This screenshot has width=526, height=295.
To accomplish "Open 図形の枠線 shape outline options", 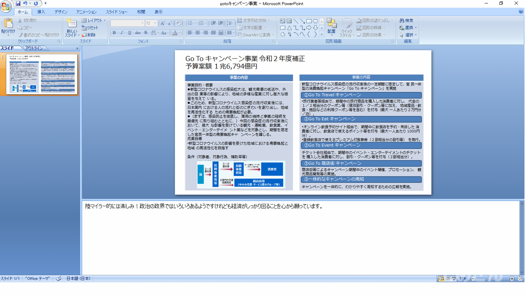I will 371,28.
